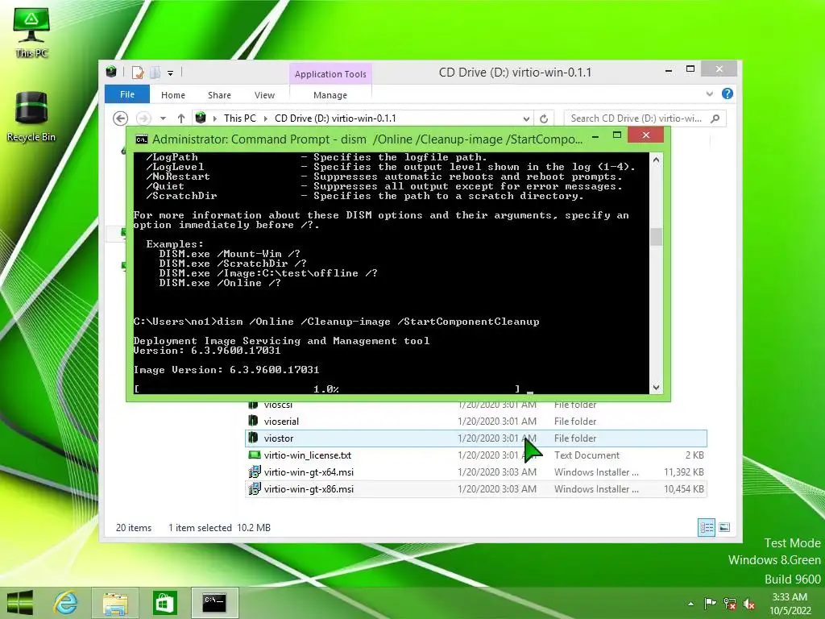Click search magnifier icon in Explorer
The width and height of the screenshot is (825, 619).
pos(715,118)
